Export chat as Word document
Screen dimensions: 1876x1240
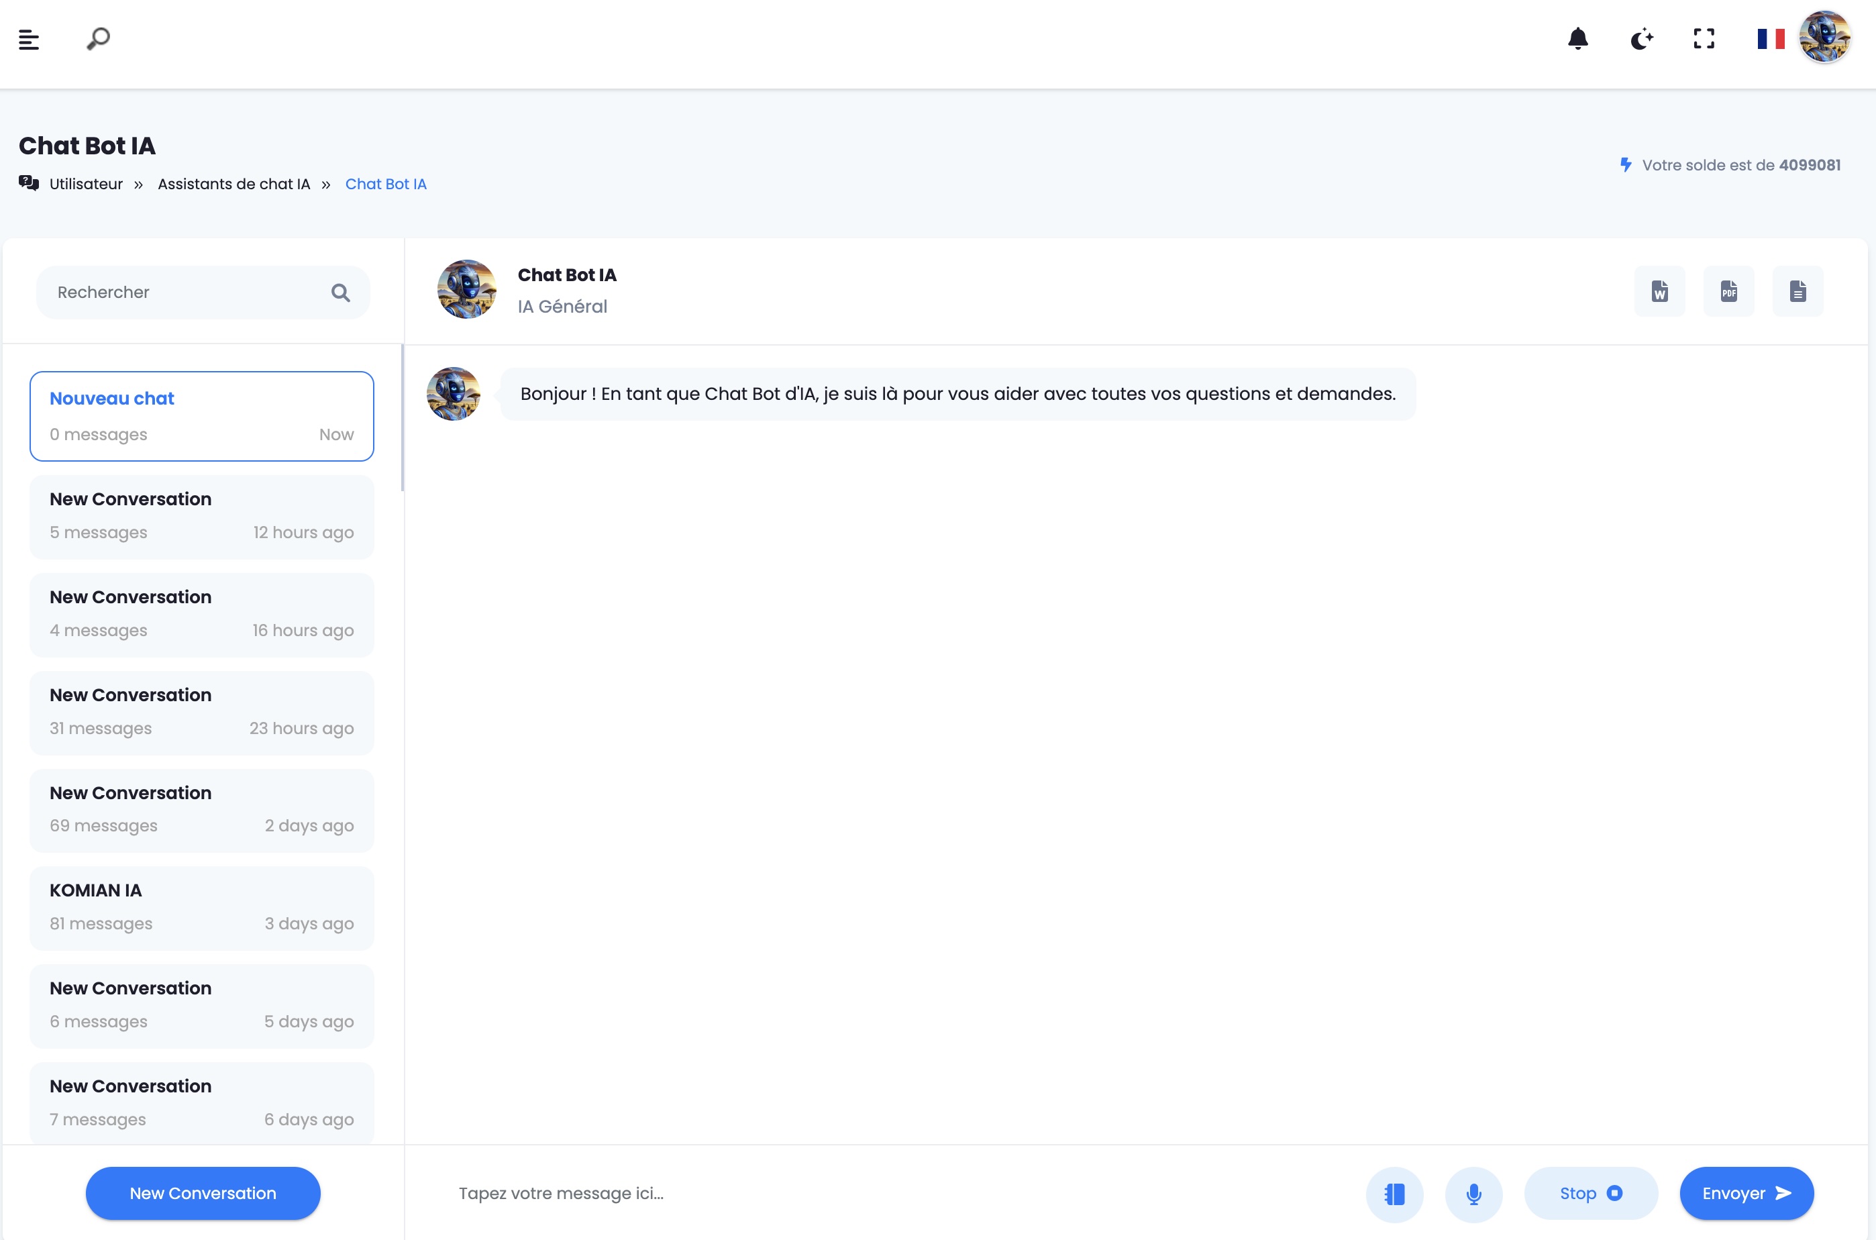click(x=1660, y=291)
